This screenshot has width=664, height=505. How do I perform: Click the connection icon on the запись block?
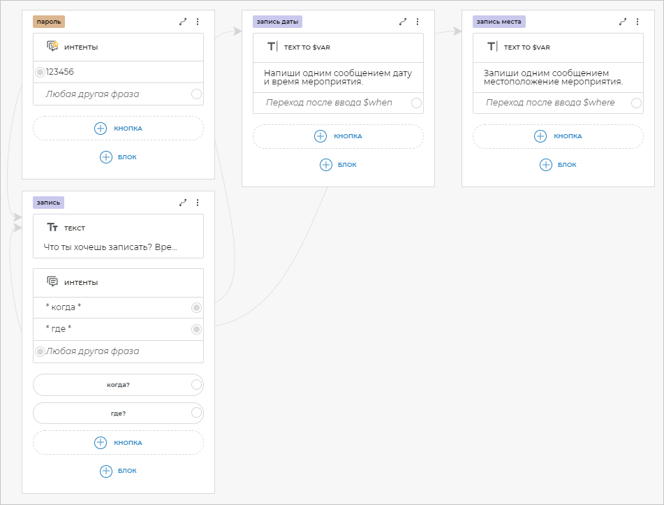183,203
